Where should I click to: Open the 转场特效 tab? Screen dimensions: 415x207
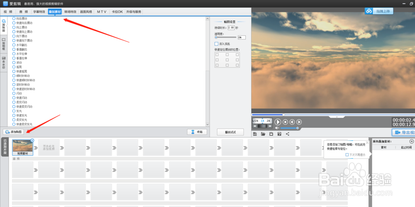pos(71,12)
